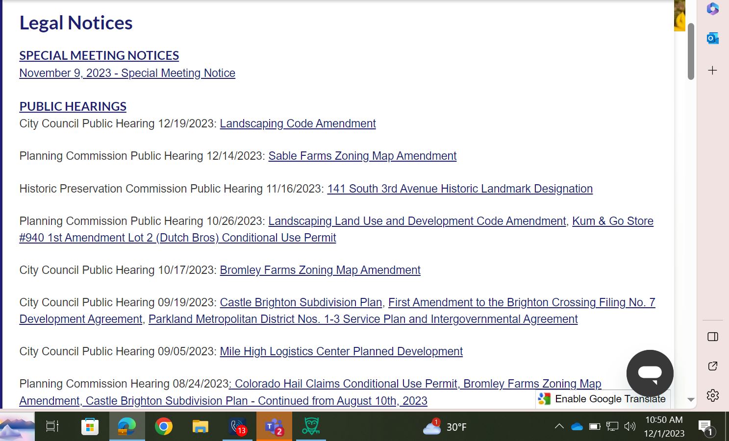Open the Windows notification center

coord(705,427)
